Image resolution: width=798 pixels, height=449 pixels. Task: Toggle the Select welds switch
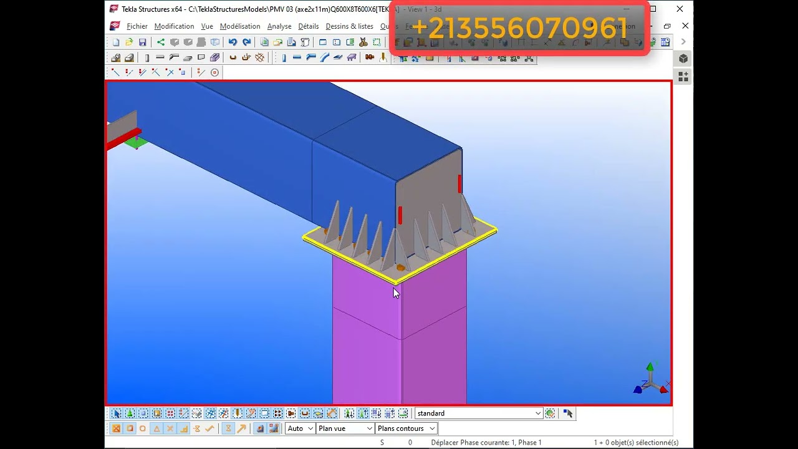coord(238,413)
